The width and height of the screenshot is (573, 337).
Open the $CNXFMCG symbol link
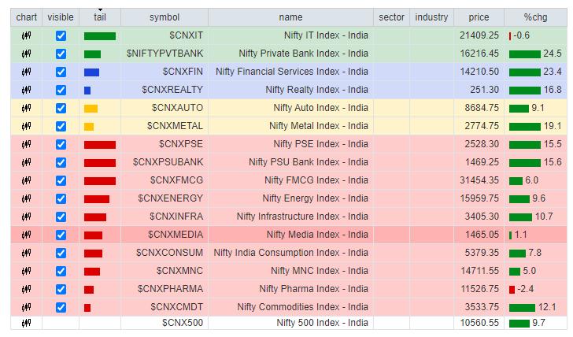pyautogui.click(x=176, y=181)
